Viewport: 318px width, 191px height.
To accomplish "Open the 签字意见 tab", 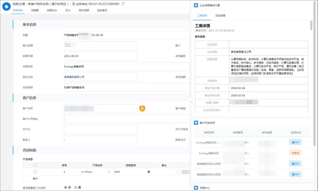I will coord(102,10).
